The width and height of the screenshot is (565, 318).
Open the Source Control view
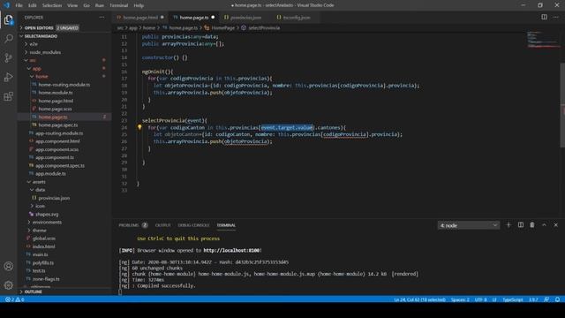8,57
